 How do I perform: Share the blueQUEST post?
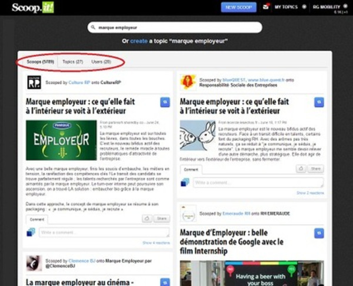pos(315,169)
